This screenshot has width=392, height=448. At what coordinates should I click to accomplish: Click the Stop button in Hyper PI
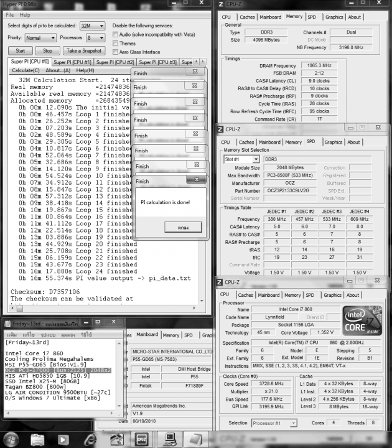tap(48, 51)
